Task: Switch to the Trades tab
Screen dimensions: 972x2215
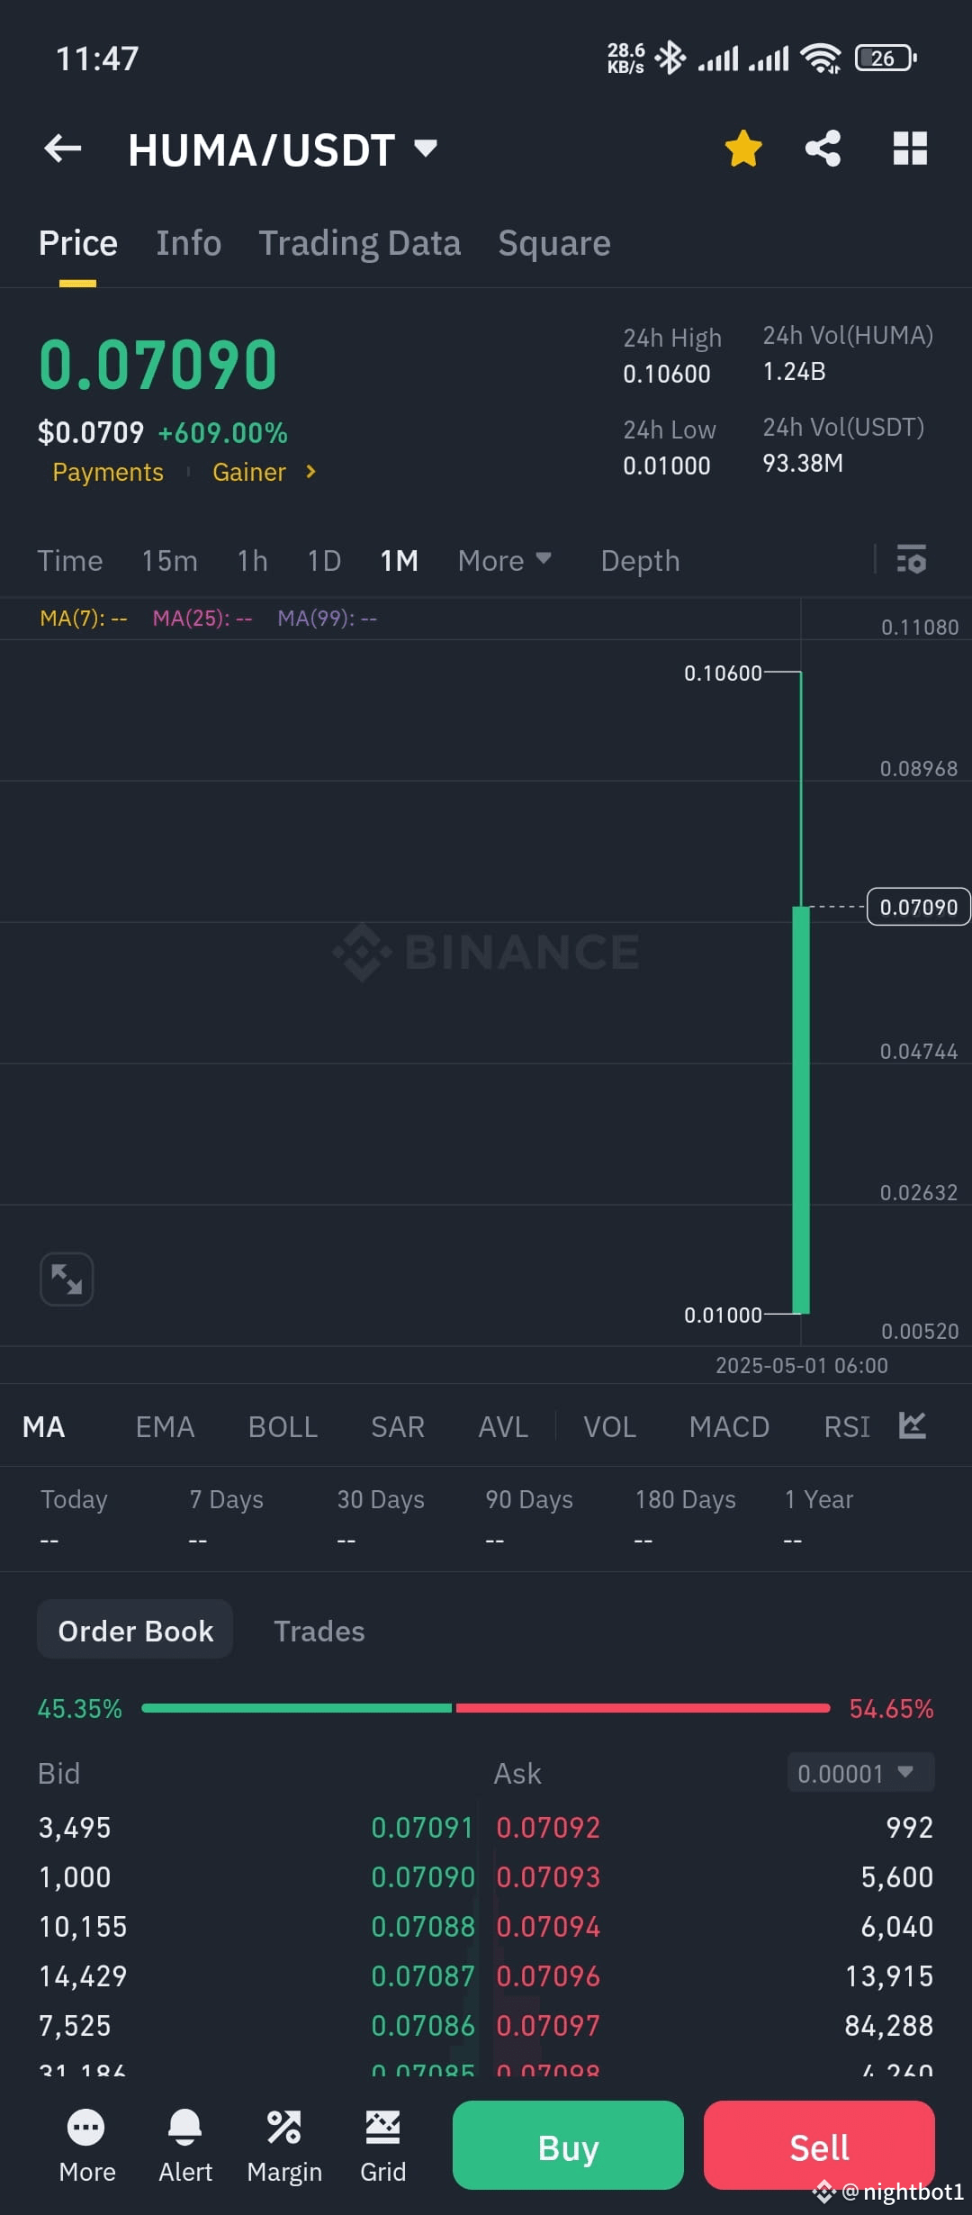Action: [319, 1631]
